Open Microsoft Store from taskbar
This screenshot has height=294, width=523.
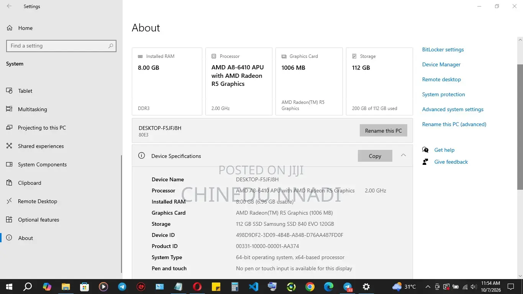[84, 287]
